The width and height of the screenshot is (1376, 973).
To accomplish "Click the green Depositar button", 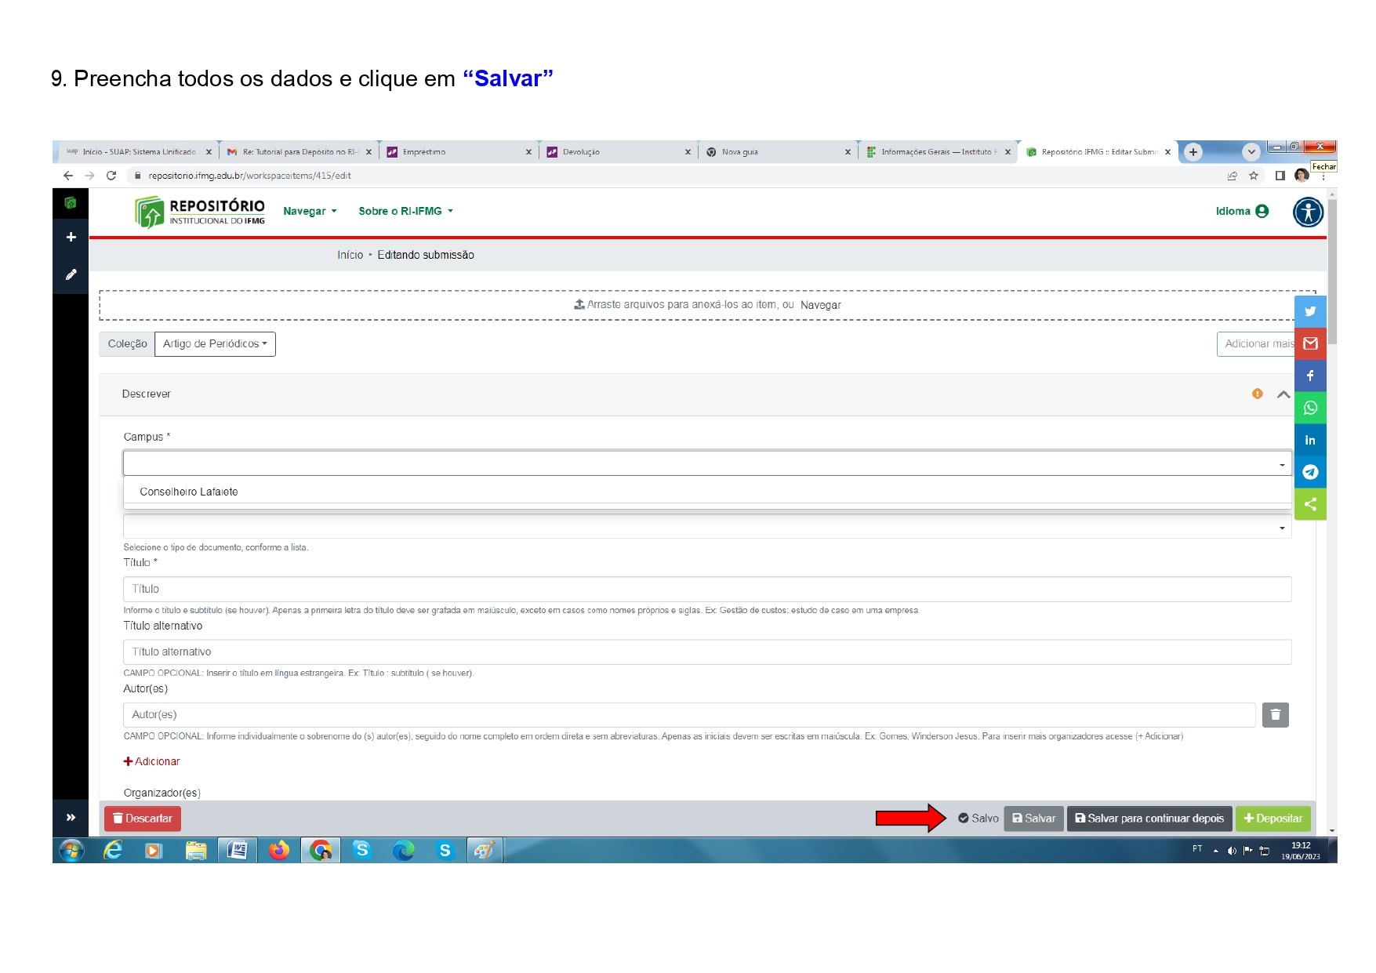I will pos(1273,819).
